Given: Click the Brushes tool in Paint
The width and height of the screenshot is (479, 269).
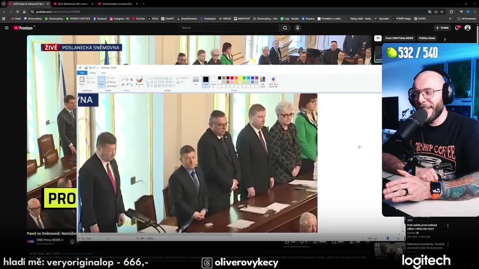Looking at the screenshot, I should pyautogui.click(x=140, y=81).
